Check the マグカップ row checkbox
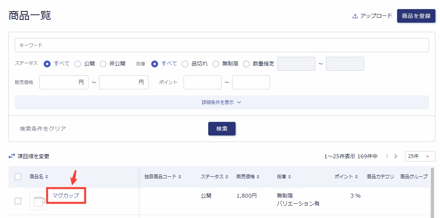Image resolution: width=440 pixels, height=218 pixels. tap(18, 201)
